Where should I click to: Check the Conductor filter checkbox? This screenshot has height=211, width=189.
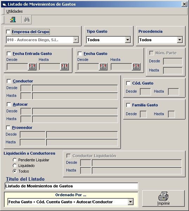[9, 81]
